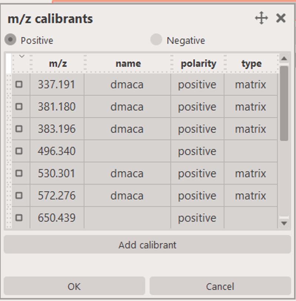Cancel the m/z calibrants dialog
The image size is (296, 301).
pyautogui.click(x=220, y=286)
